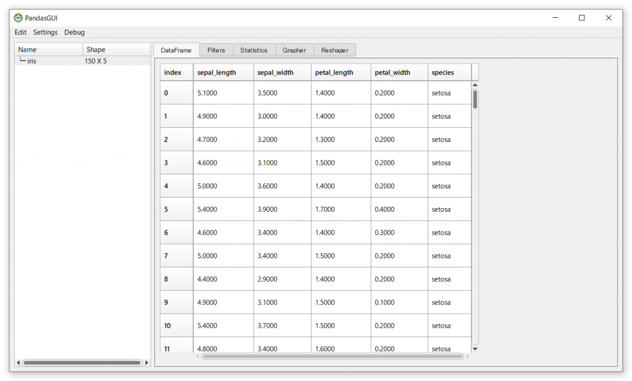Open the Edit menu
This screenshot has height=381, width=632.
pos(20,32)
